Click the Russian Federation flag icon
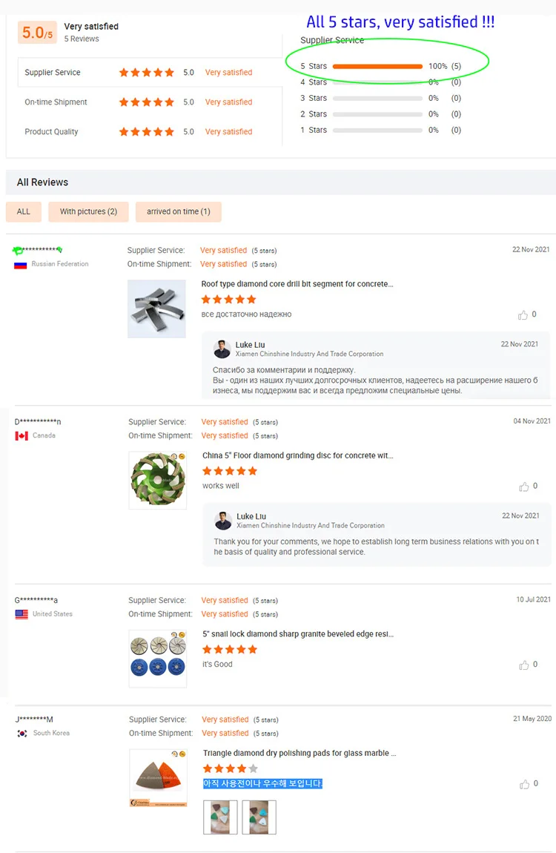 click(x=21, y=265)
